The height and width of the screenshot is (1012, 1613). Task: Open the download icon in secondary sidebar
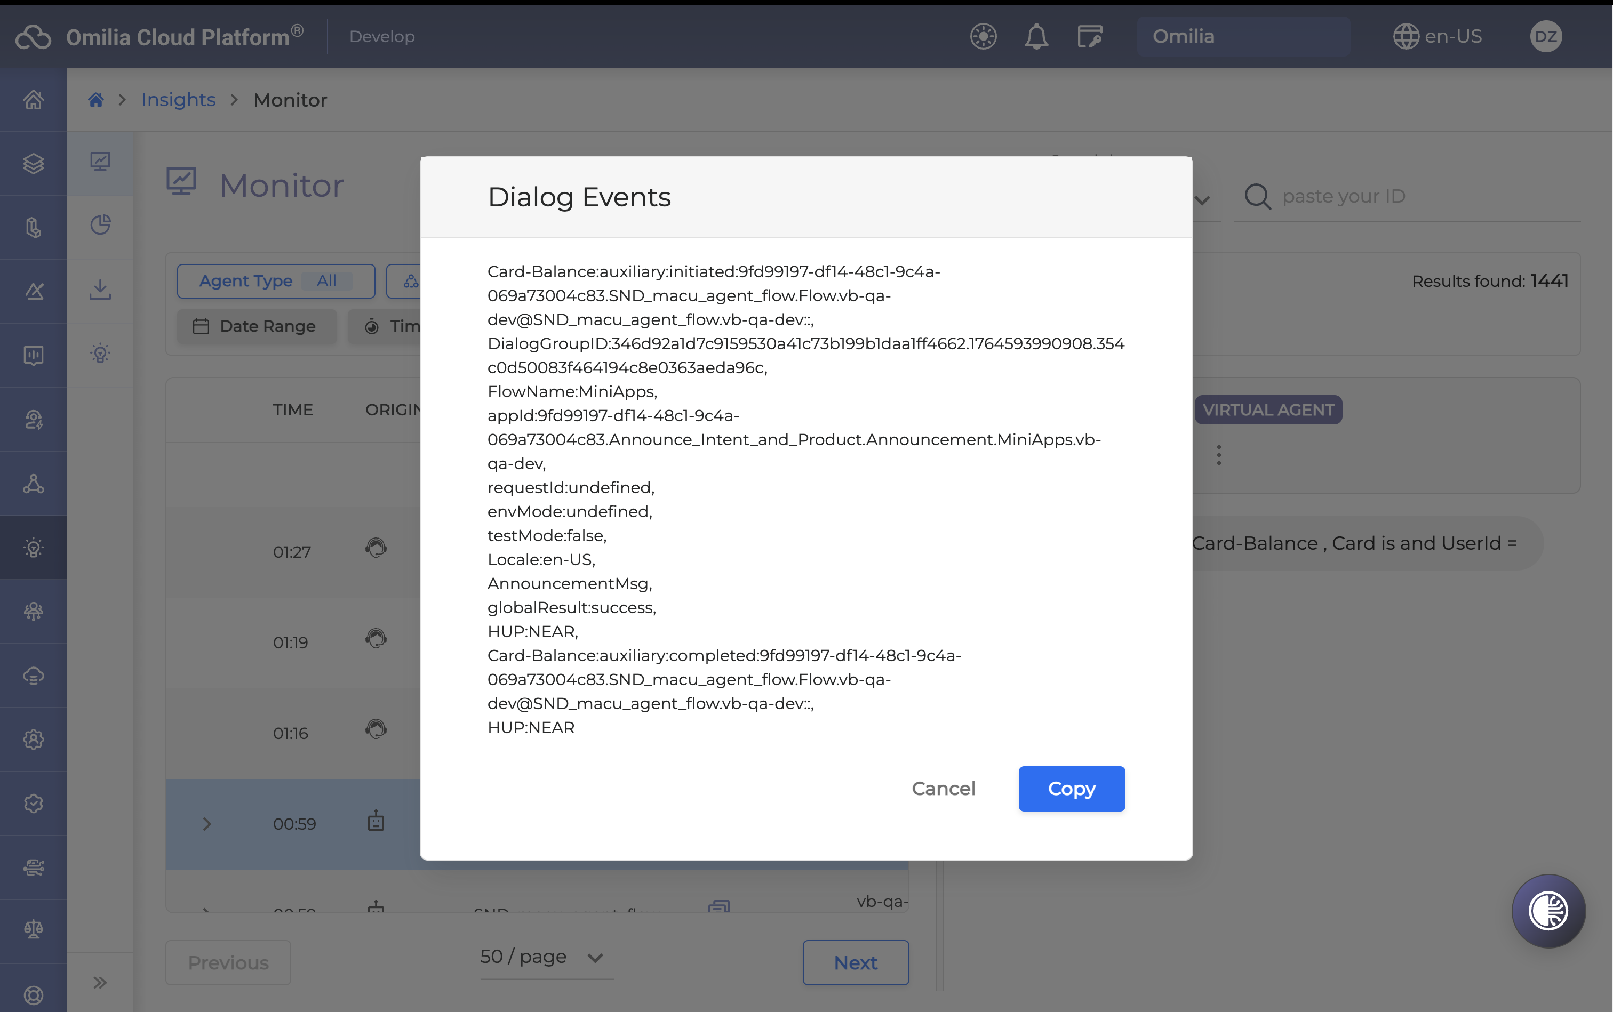tap(100, 289)
